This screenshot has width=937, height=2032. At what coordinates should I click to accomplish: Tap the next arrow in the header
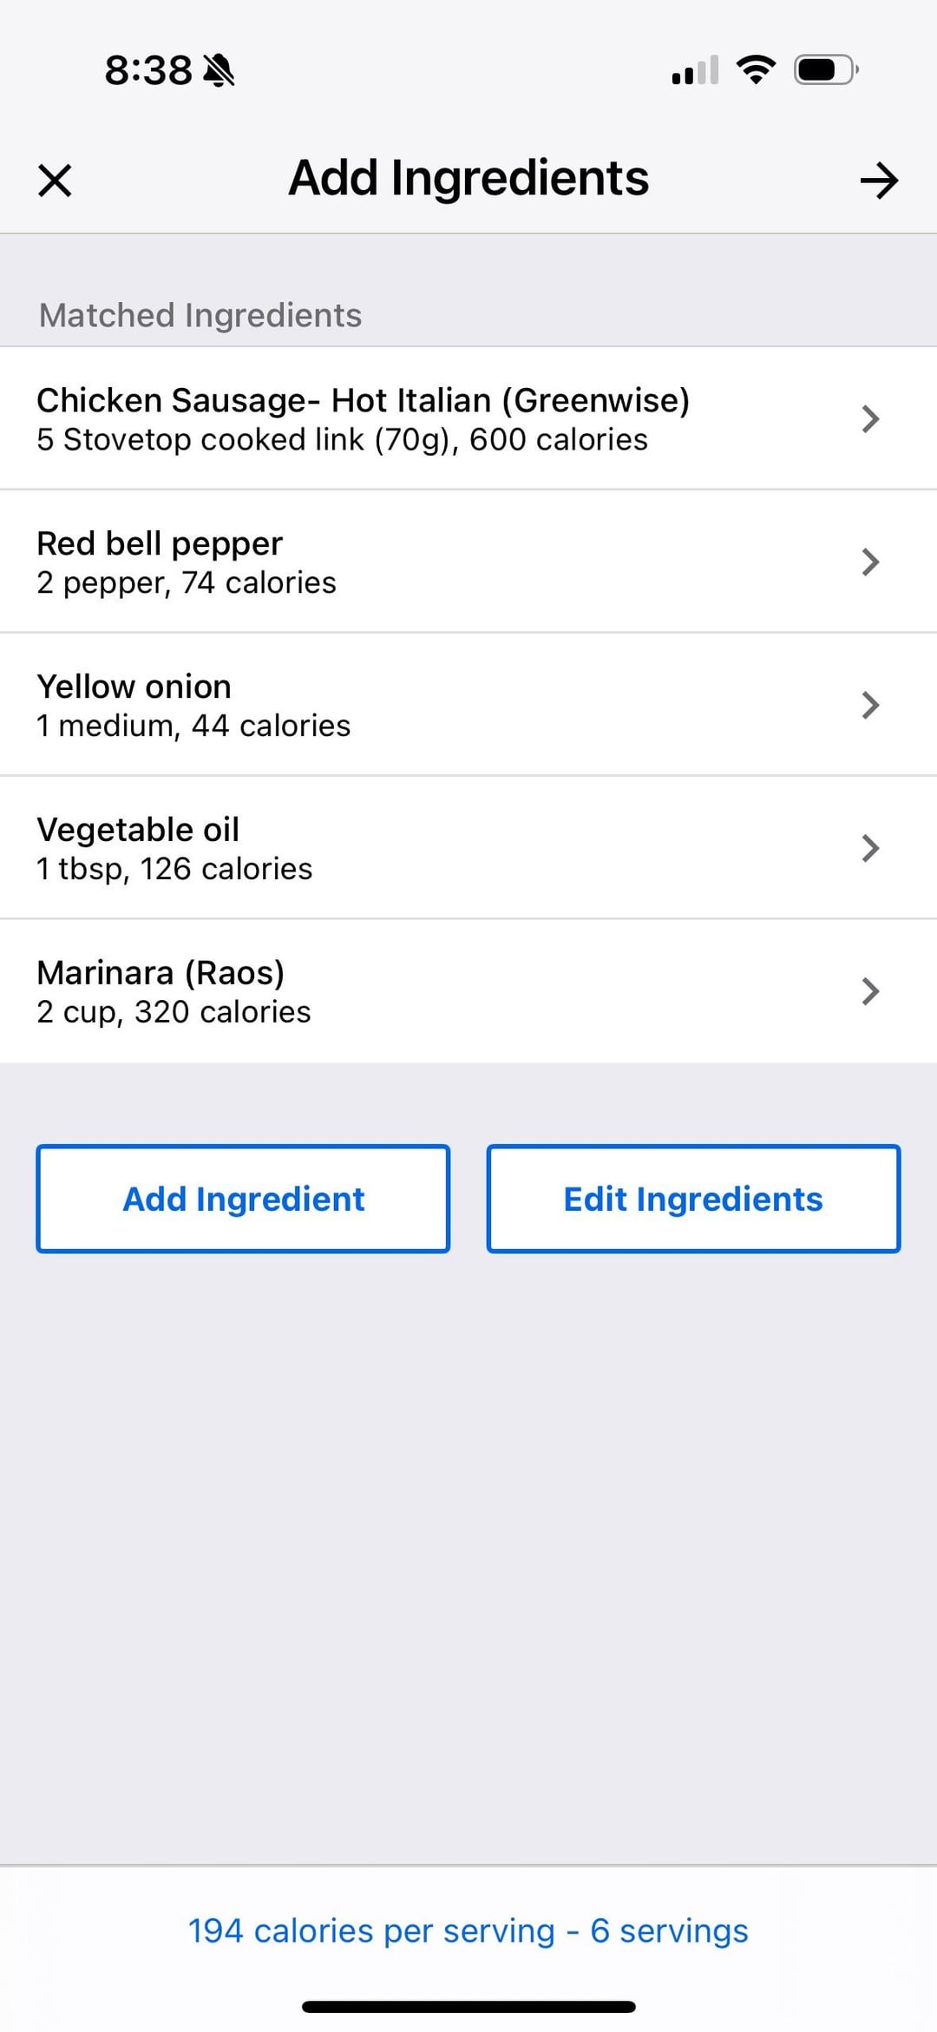878,181
